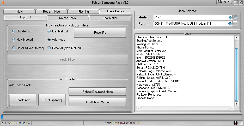Click the 'Adb Enable Pack :' label
The image size is (244, 126).
coord(21,85)
